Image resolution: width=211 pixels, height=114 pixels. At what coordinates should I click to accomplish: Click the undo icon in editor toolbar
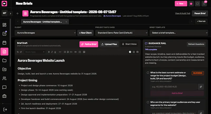coord(18,52)
